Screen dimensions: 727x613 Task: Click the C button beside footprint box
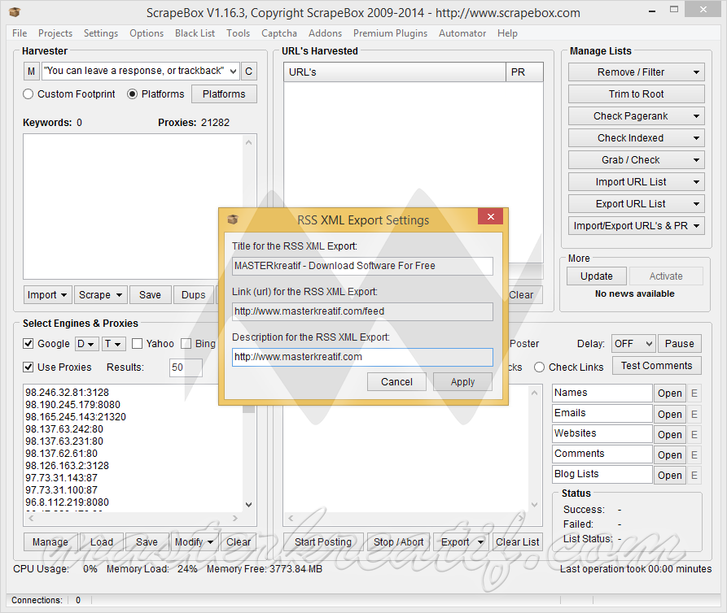(248, 72)
